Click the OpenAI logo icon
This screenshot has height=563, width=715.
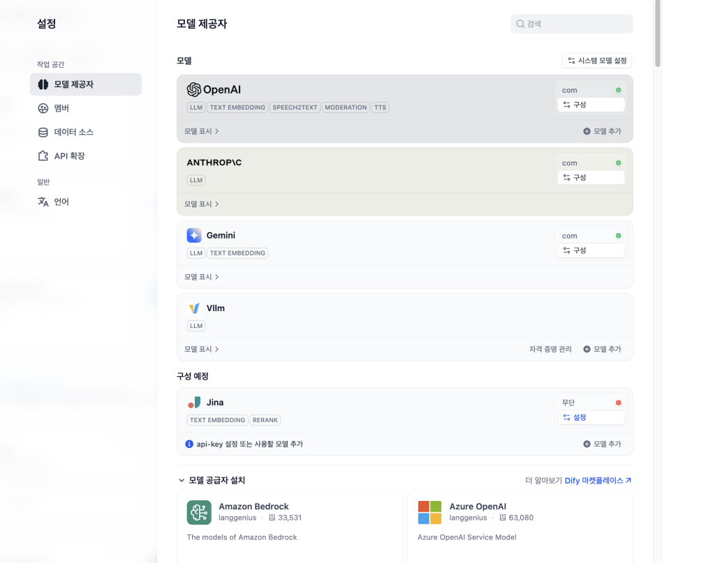[194, 90]
